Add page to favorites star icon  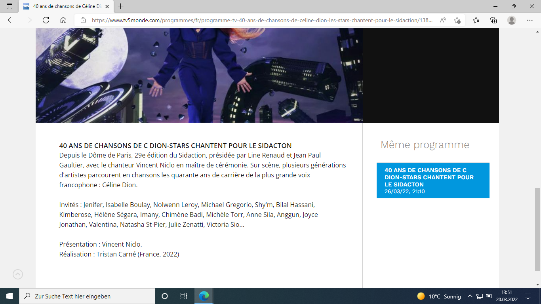click(x=457, y=20)
